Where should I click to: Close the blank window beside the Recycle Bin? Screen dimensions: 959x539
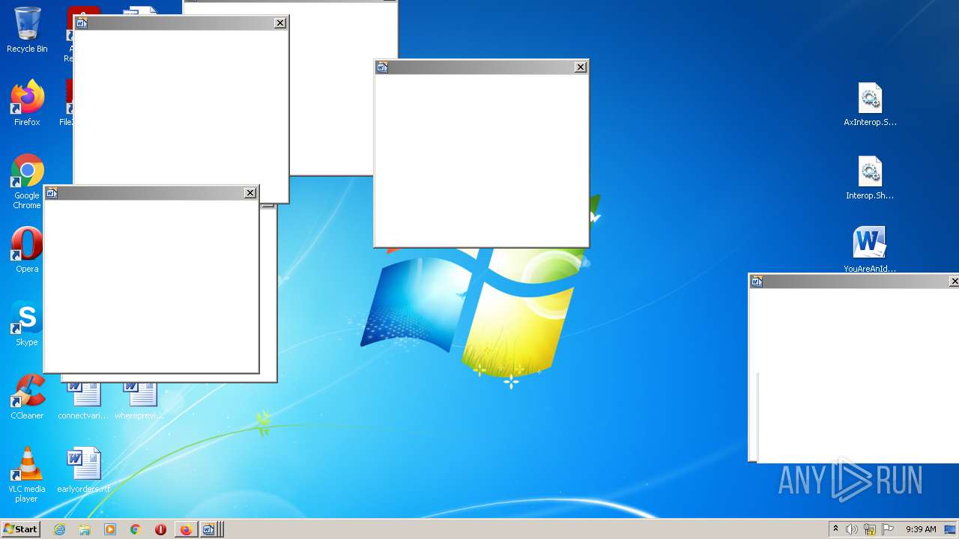[279, 23]
